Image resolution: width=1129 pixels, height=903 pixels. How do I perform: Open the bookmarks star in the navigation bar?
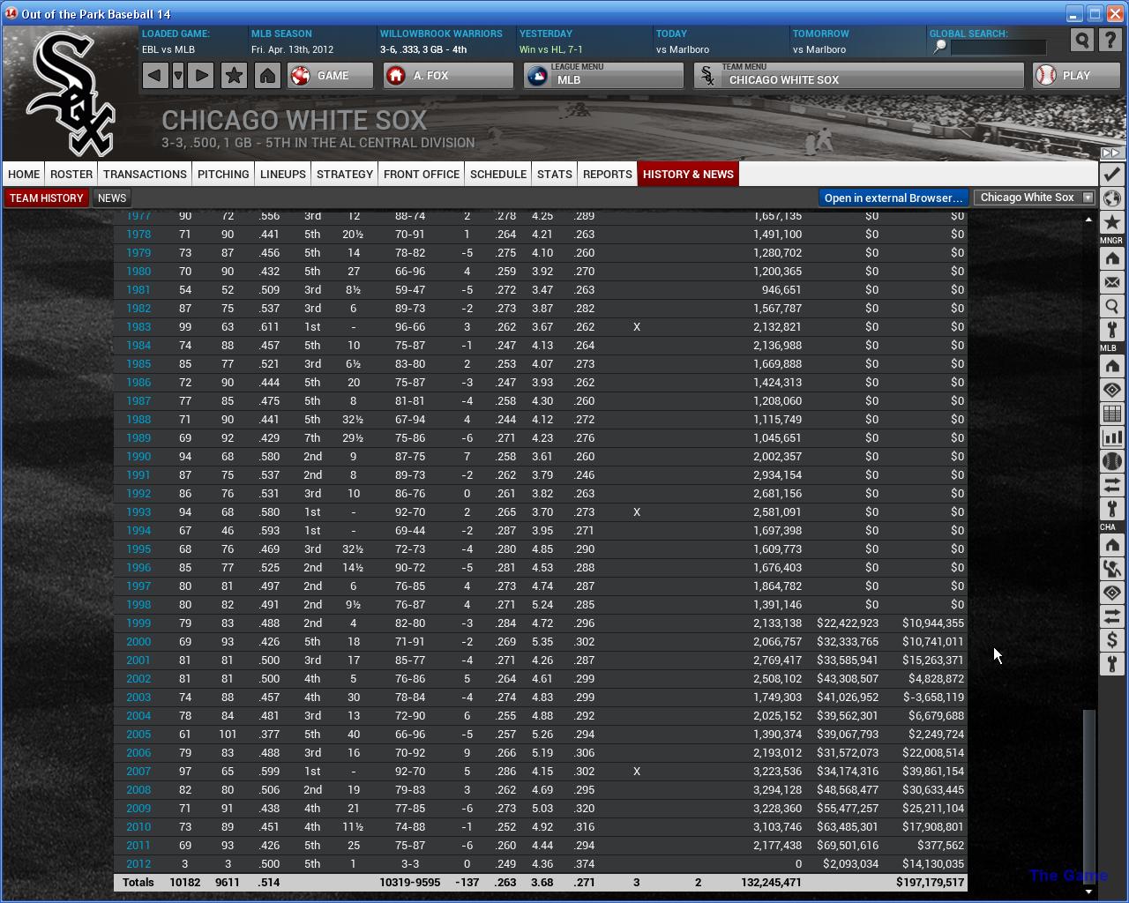tap(234, 75)
